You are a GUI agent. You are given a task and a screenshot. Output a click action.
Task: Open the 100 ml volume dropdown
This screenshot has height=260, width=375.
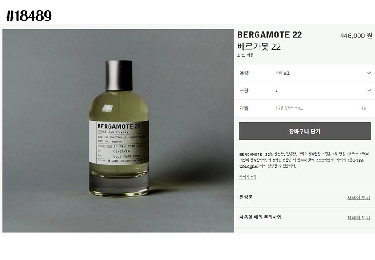pyautogui.click(x=304, y=73)
